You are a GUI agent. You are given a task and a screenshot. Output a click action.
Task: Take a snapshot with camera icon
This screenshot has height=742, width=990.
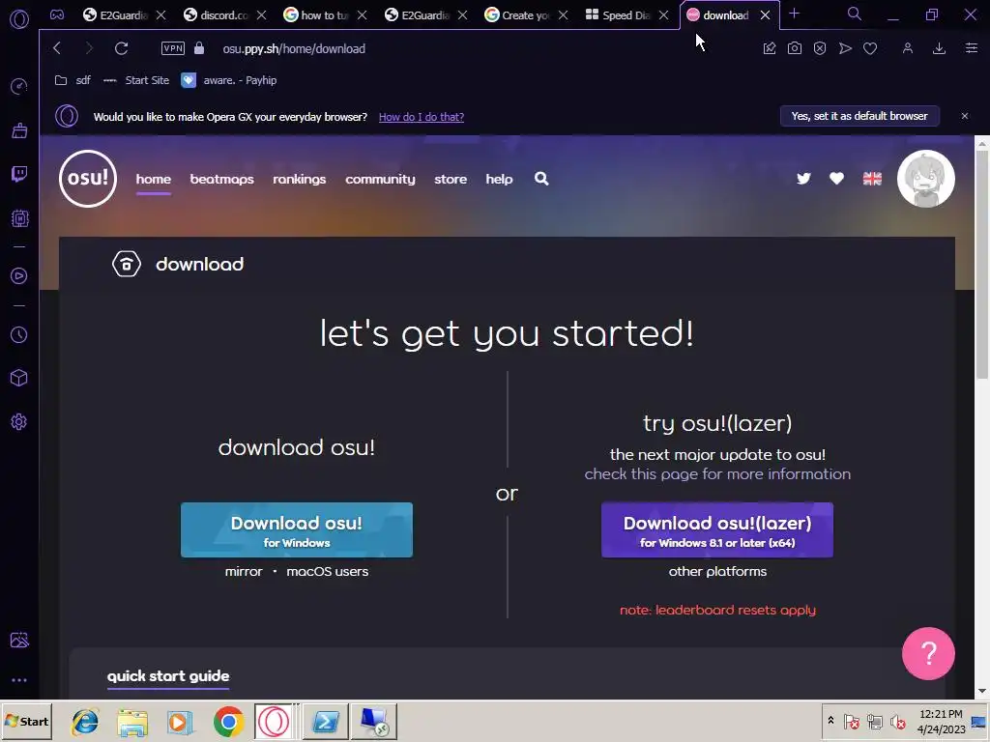[x=795, y=48]
